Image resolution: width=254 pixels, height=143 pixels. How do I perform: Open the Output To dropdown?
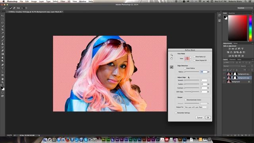tap(196, 107)
